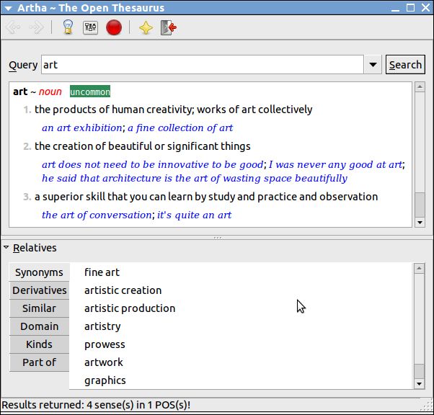Viewport: 434px width, 415px height.
Task: Switch to the Derivatives tab
Action: tap(40, 290)
